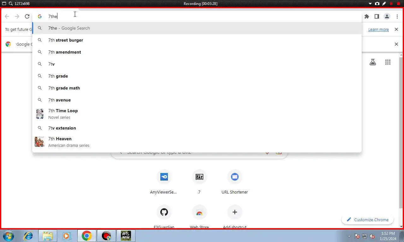
Task: Open the '7' 7-Zip shortcut tile
Action: tap(199, 182)
